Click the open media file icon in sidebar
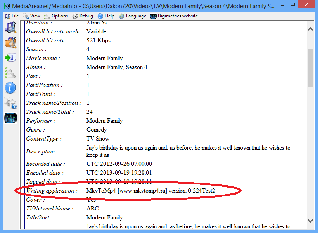This screenshot has width=318, height=233. pos(10,28)
